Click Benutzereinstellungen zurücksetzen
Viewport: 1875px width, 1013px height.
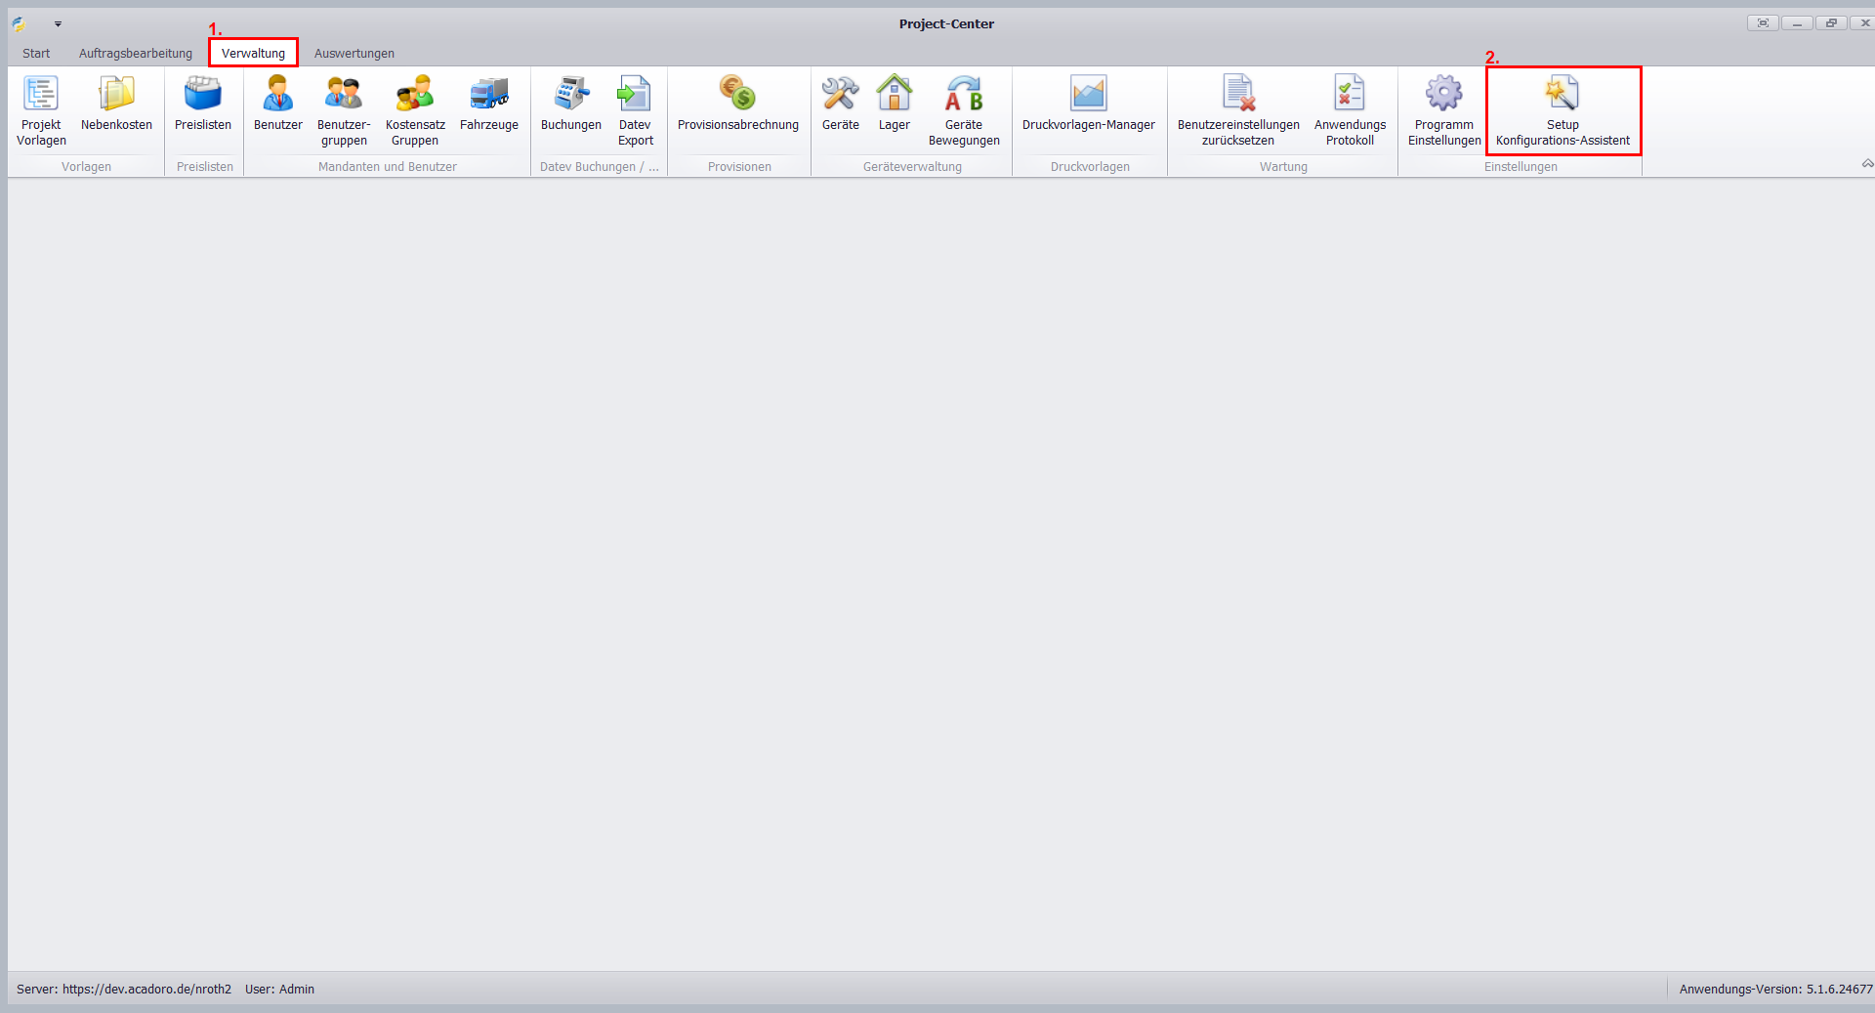pos(1238,109)
